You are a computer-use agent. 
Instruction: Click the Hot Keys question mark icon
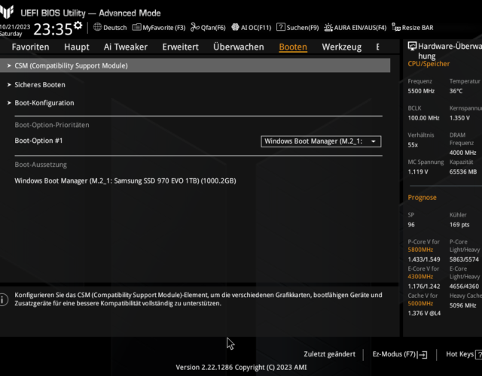(x=478, y=353)
